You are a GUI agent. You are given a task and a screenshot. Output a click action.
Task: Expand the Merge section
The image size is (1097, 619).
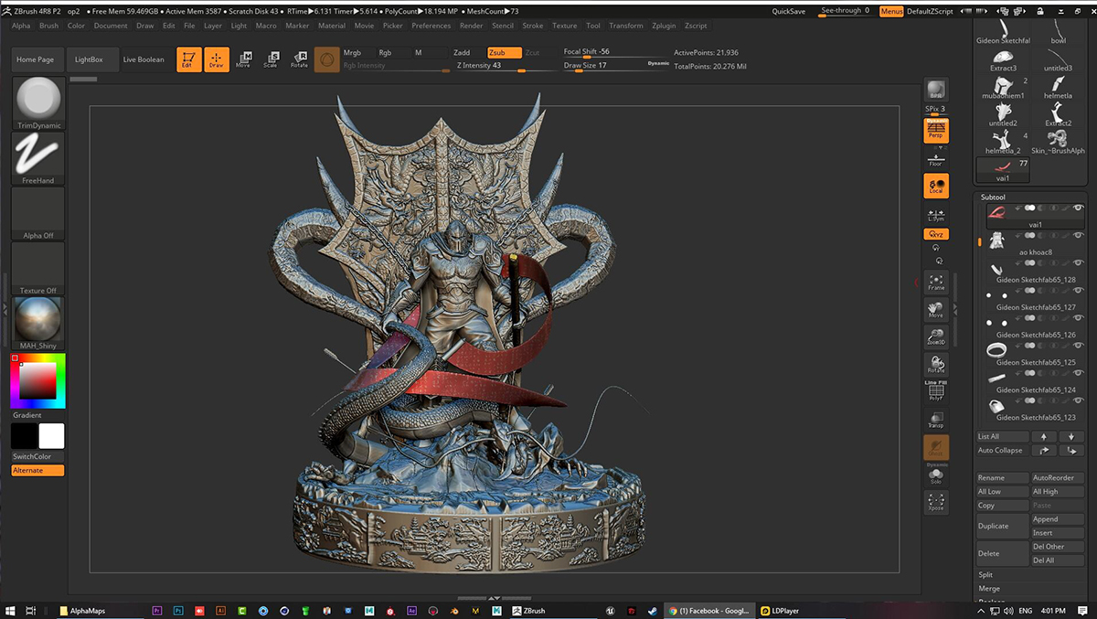(x=989, y=589)
